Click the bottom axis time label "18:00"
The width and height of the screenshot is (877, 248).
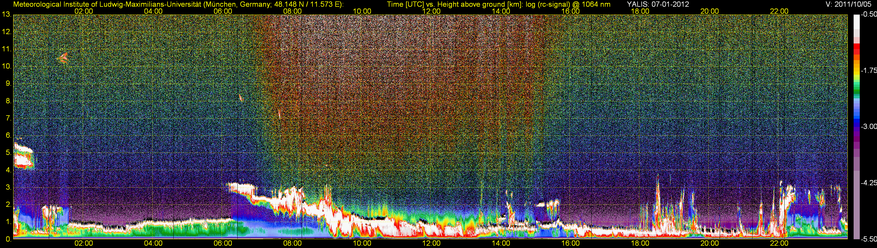coord(640,243)
